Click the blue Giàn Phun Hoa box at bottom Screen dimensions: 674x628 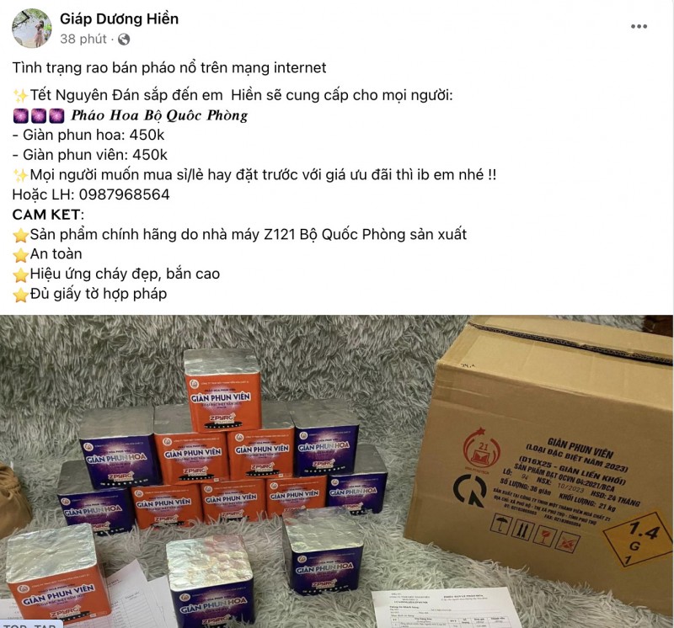(x=211, y=583)
